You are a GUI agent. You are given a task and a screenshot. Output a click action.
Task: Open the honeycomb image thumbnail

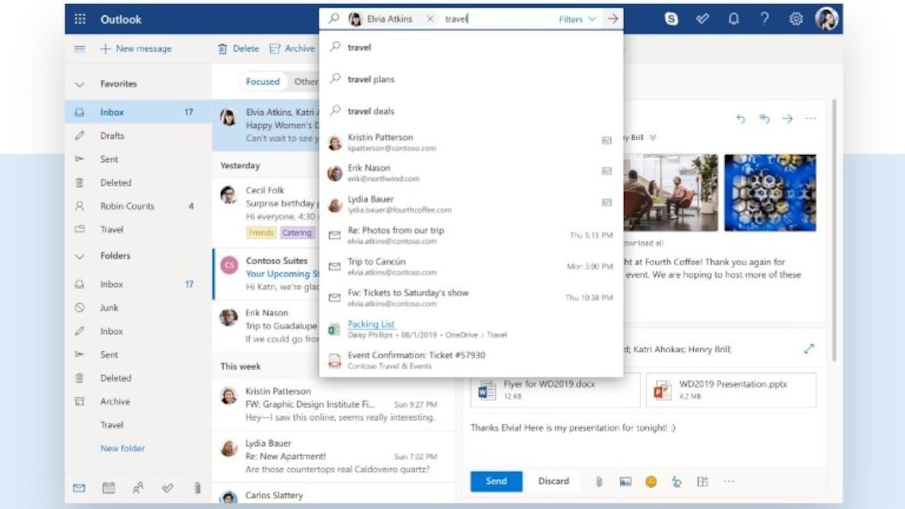click(770, 192)
